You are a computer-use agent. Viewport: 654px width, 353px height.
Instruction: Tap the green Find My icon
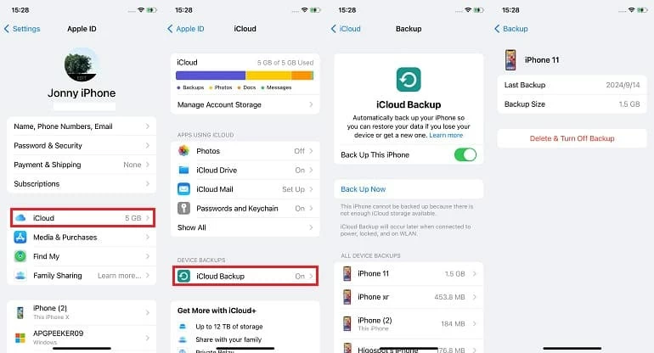click(x=20, y=256)
